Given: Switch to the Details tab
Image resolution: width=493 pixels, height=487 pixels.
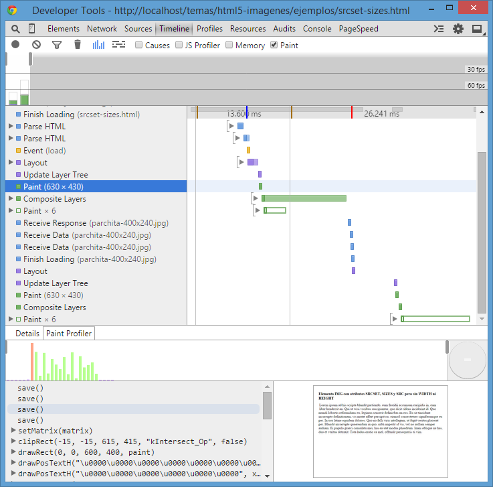Looking at the screenshot, I should click(27, 333).
